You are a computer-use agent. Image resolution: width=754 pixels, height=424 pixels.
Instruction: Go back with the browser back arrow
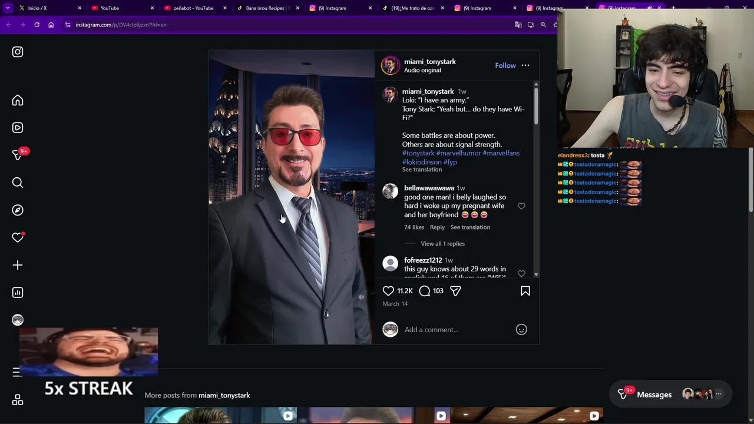point(8,25)
